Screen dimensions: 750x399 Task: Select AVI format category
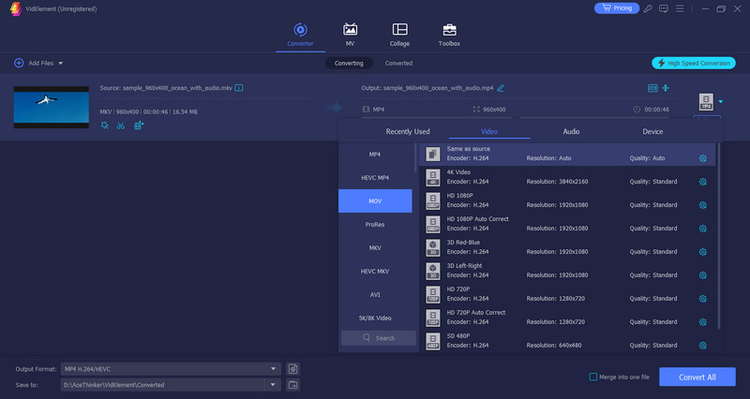(x=375, y=295)
